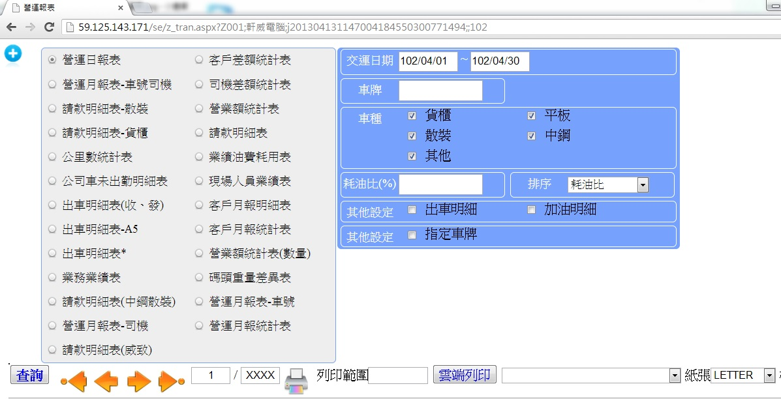Close the 營運報表 browser tab
Image resolution: width=781 pixels, height=399 pixels.
(x=121, y=8)
